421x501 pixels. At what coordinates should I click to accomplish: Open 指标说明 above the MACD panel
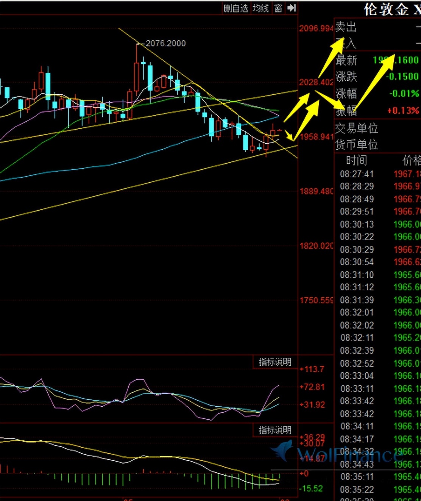[275, 430]
